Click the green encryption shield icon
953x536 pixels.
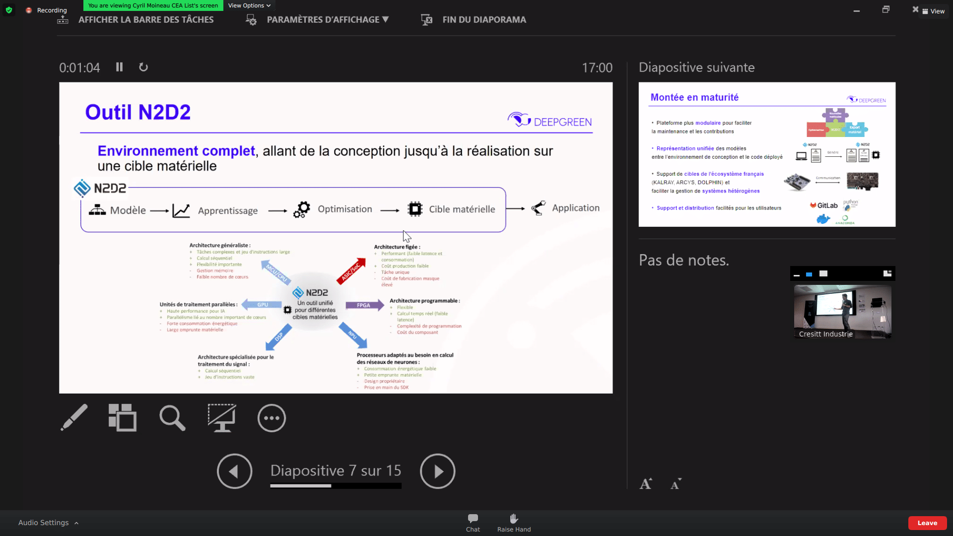pos(9,10)
